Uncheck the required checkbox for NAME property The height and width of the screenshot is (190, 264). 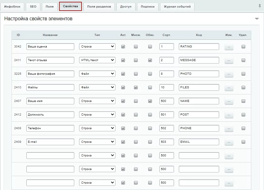point(150,101)
